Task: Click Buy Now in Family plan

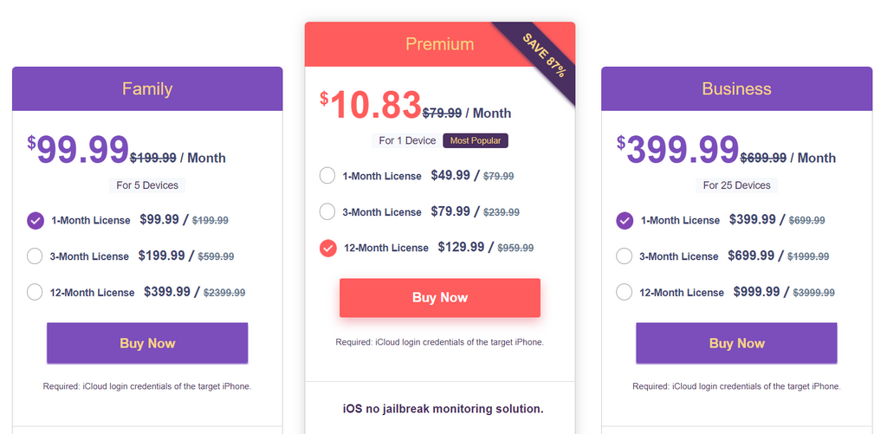Action: coord(147,343)
